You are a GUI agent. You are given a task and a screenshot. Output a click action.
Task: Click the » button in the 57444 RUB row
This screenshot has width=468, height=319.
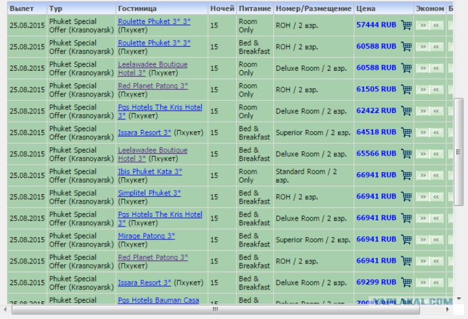(423, 25)
